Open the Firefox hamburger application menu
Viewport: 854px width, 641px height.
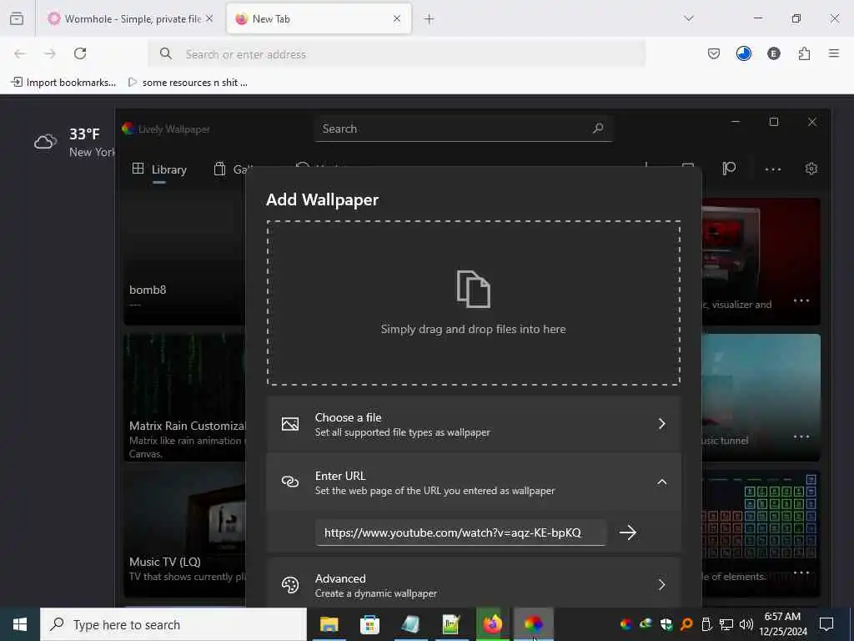tap(834, 53)
